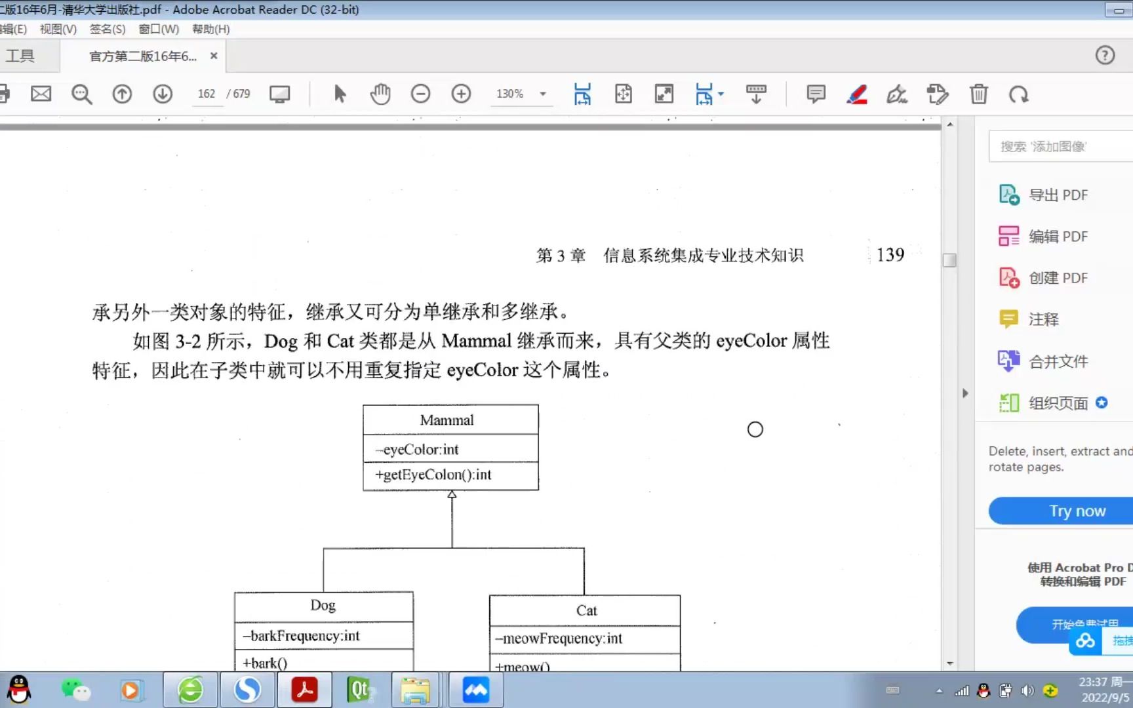The width and height of the screenshot is (1133, 708).
Task: Click the Add stamp icon
Action: [x=938, y=94]
